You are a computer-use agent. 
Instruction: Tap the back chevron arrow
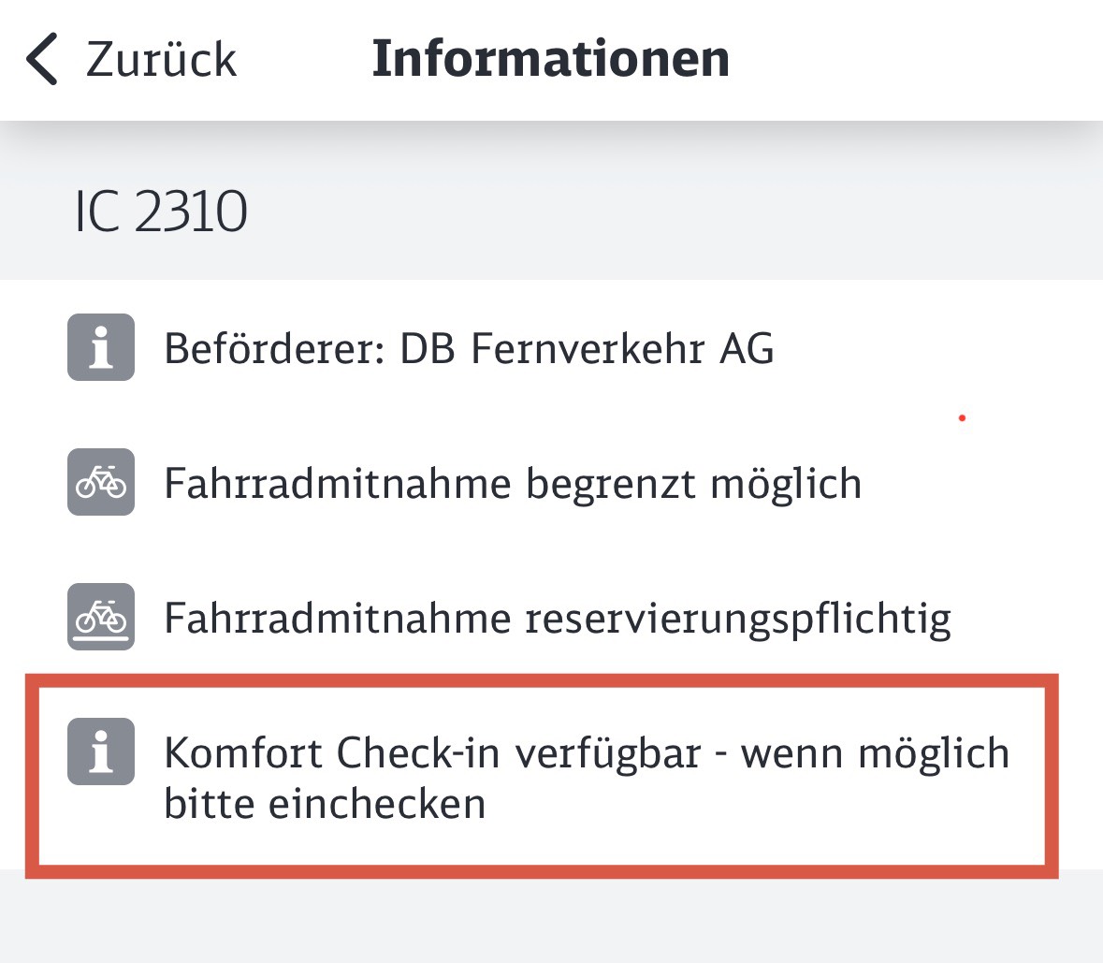click(42, 59)
